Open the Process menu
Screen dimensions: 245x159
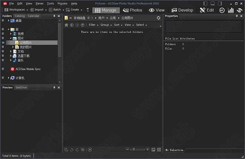pos(62,4)
